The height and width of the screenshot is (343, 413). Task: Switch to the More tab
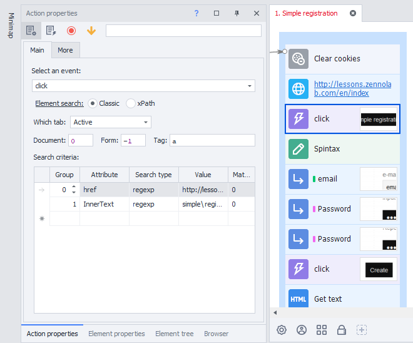(x=65, y=50)
